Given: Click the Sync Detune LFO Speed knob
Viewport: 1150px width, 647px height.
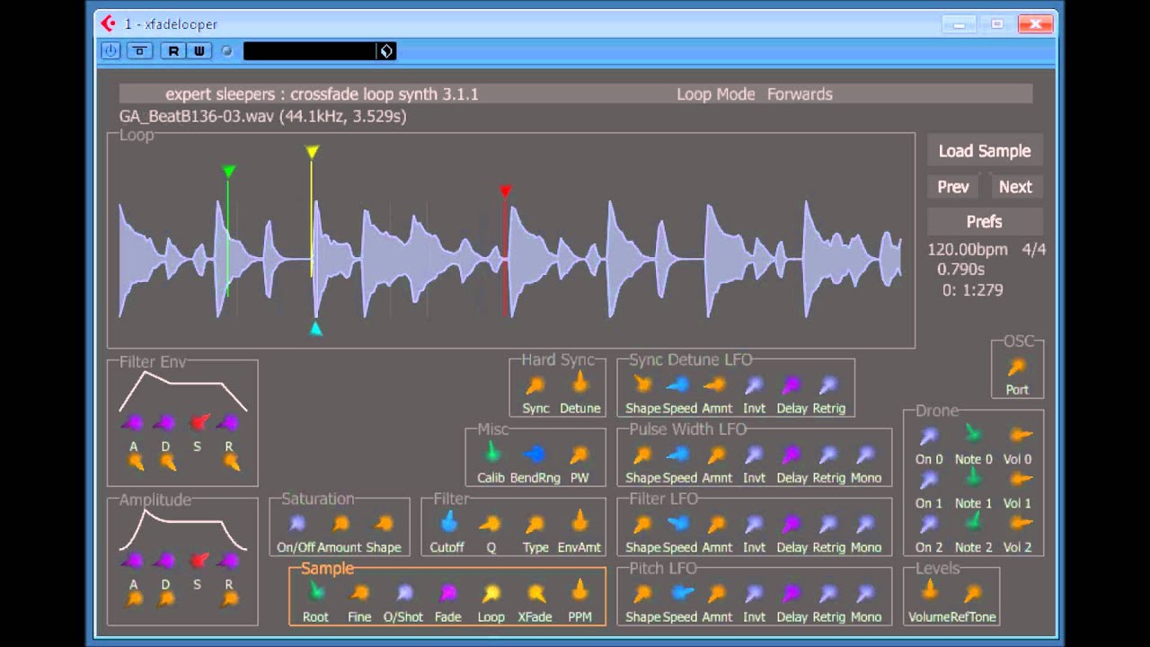Looking at the screenshot, I should [678, 385].
